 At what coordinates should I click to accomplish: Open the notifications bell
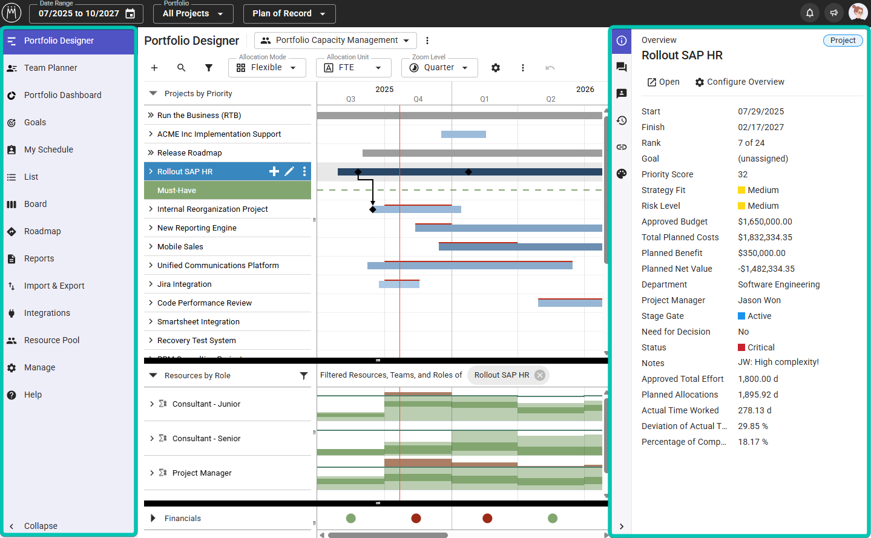pos(810,13)
